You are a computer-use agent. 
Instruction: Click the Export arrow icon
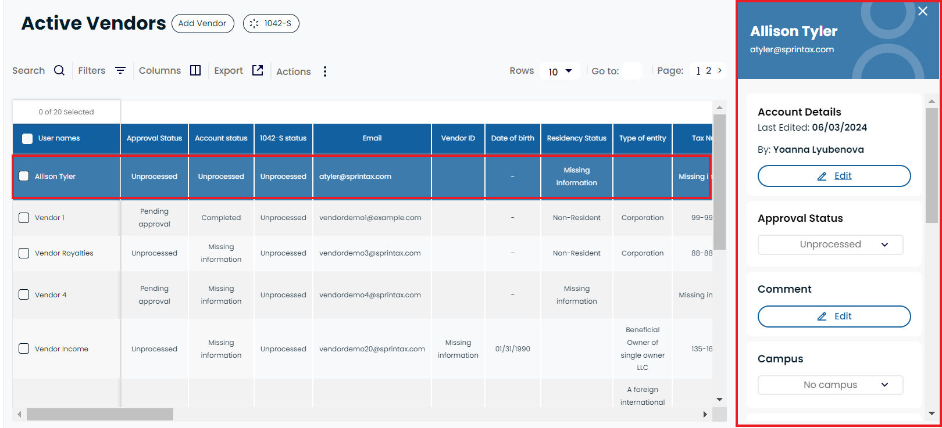tap(258, 70)
